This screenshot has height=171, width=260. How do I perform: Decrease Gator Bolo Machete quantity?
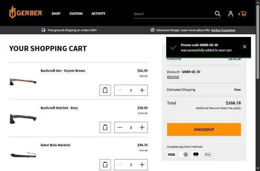[x=120, y=165]
